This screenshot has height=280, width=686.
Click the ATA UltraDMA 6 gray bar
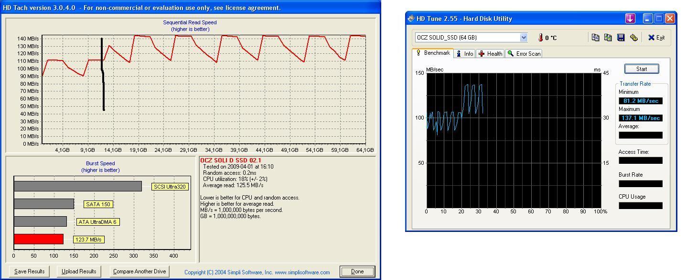point(40,221)
